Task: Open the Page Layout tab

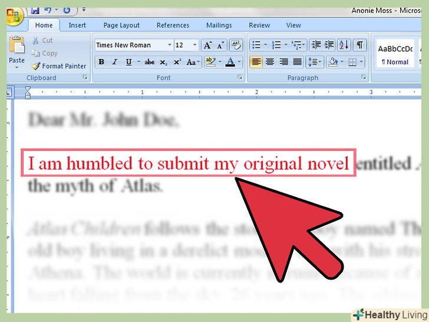Action: [x=121, y=25]
